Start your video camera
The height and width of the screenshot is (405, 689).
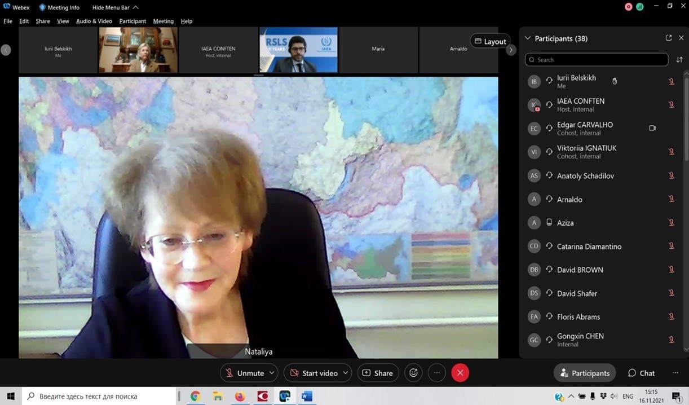(313, 373)
